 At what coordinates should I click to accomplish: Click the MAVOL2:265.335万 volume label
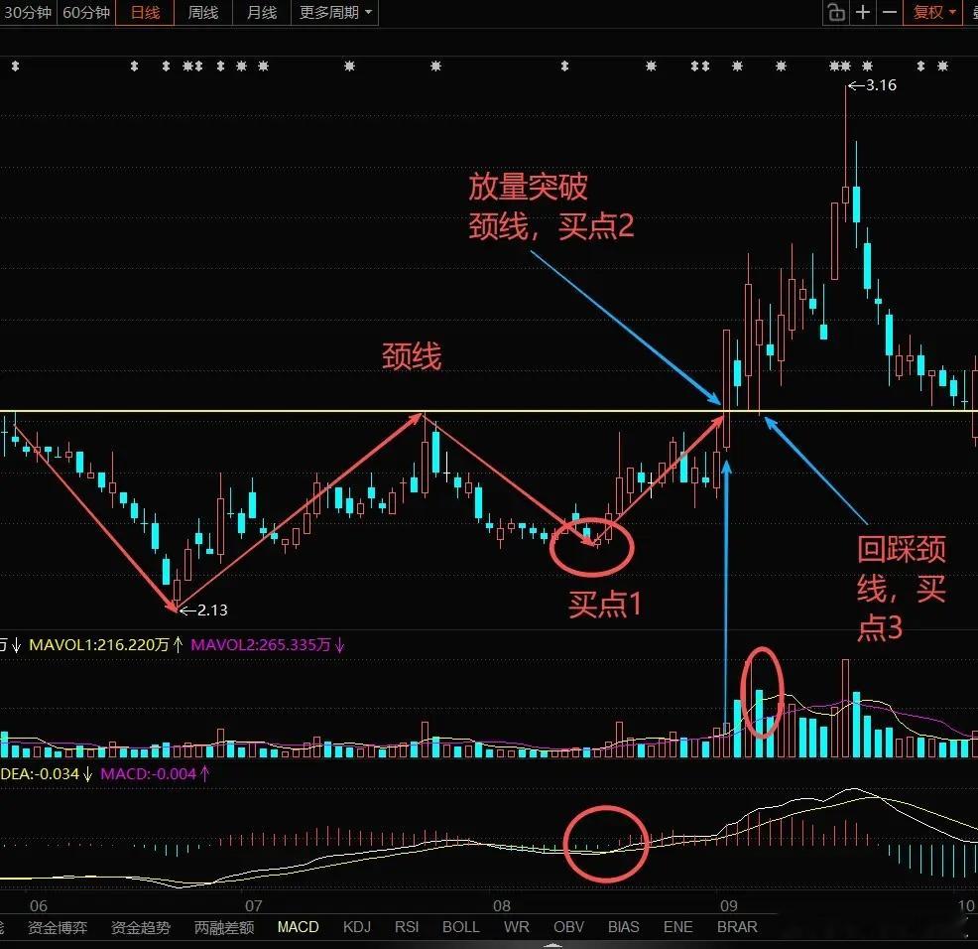tap(260, 644)
